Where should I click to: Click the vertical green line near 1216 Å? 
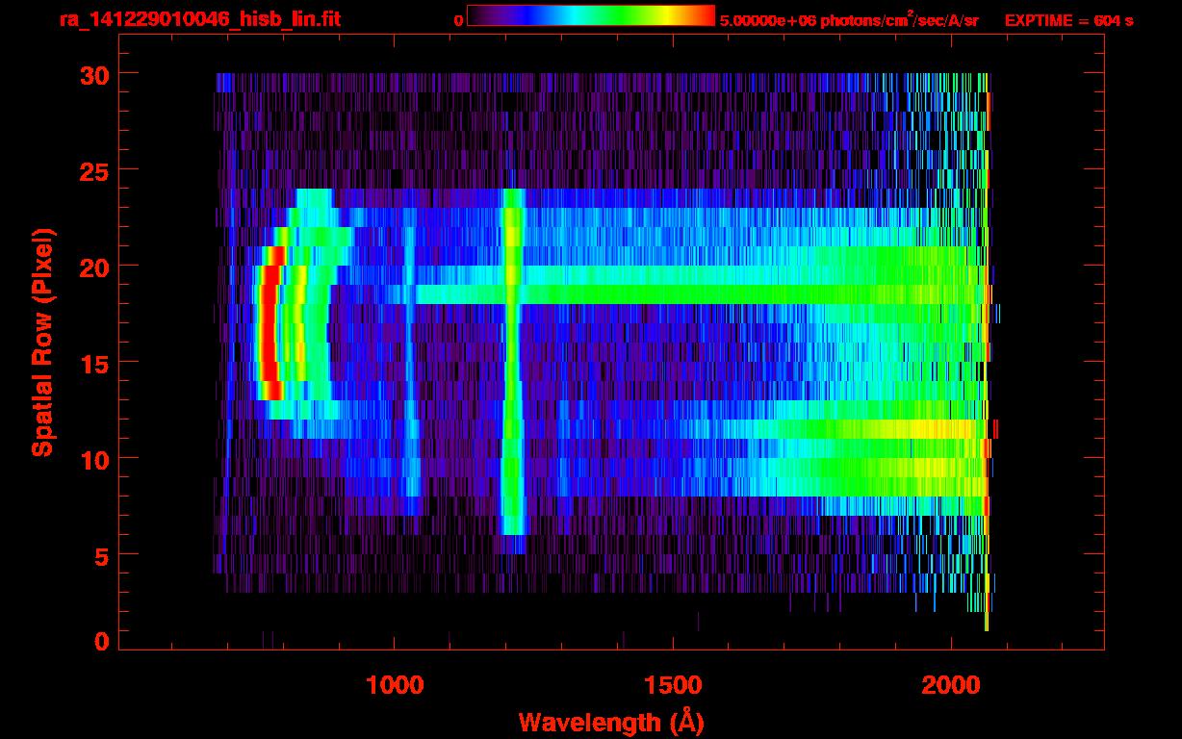pos(512,361)
